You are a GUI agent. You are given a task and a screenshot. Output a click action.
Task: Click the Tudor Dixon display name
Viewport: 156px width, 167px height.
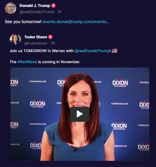coord(36,37)
